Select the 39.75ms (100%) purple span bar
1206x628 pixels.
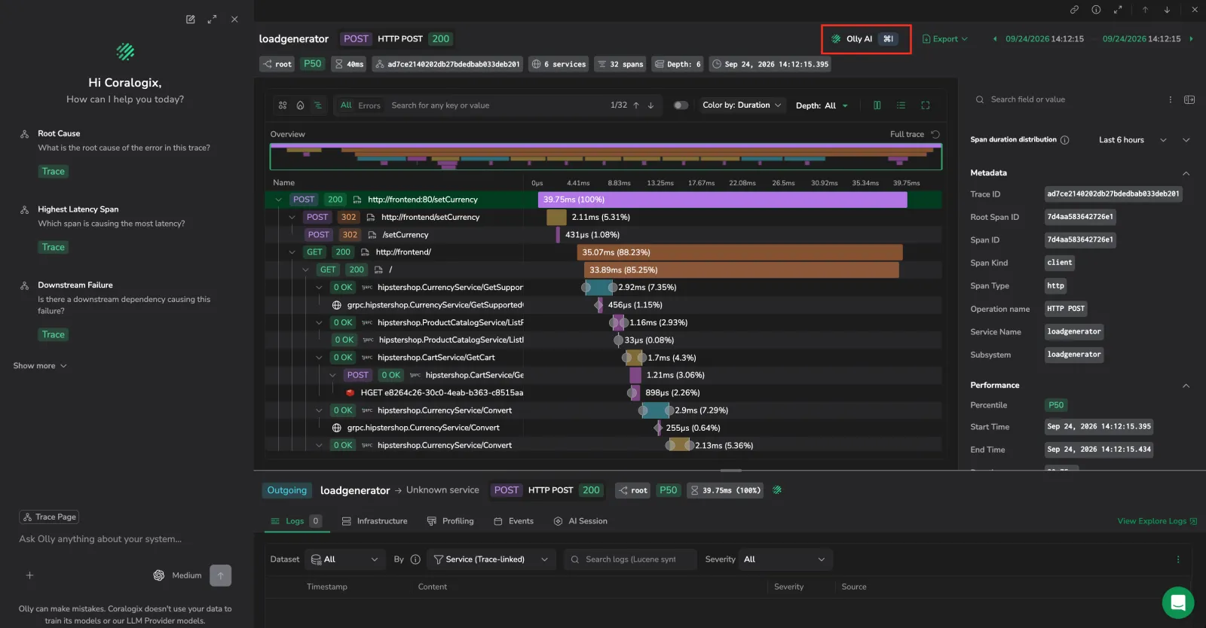click(x=722, y=200)
